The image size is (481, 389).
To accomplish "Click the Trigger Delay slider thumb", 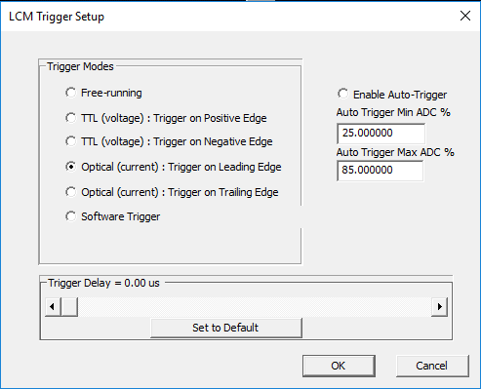I will (x=69, y=306).
